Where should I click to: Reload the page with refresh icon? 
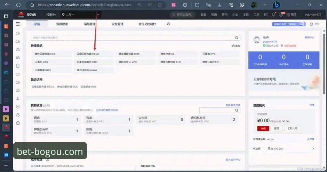[x=18, y=5]
